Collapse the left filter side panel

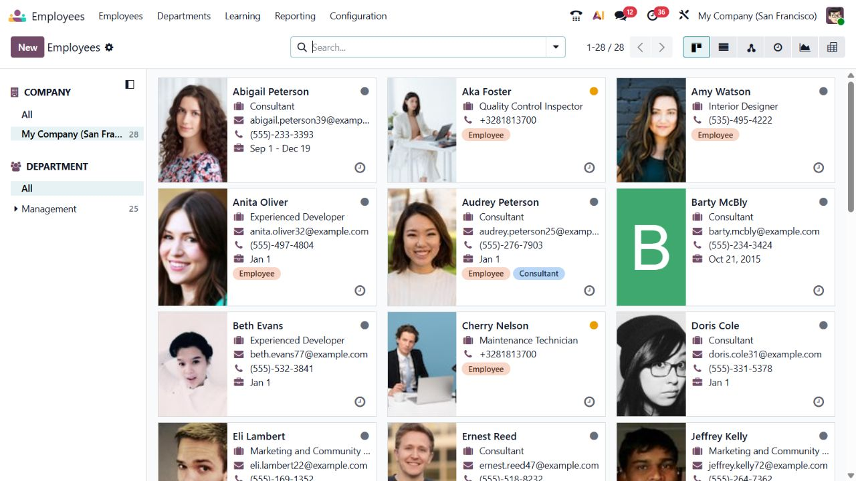point(130,84)
